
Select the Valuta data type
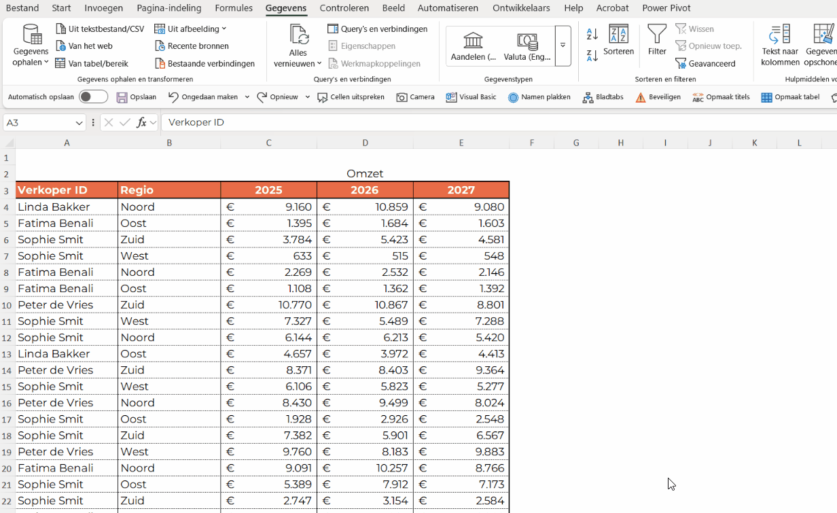click(x=527, y=46)
